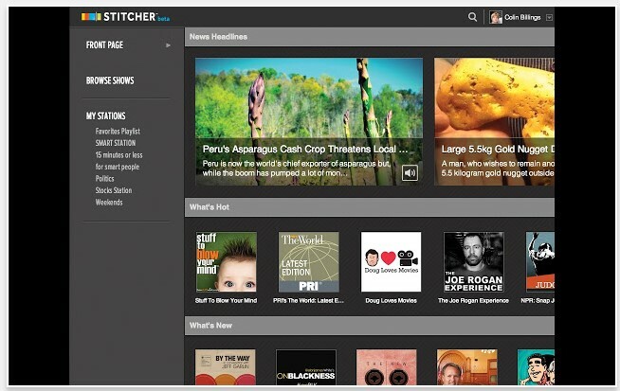The width and height of the screenshot is (620, 391).
Task: Play audio on Peru's Asparagus story speaker icon
Action: (410, 172)
